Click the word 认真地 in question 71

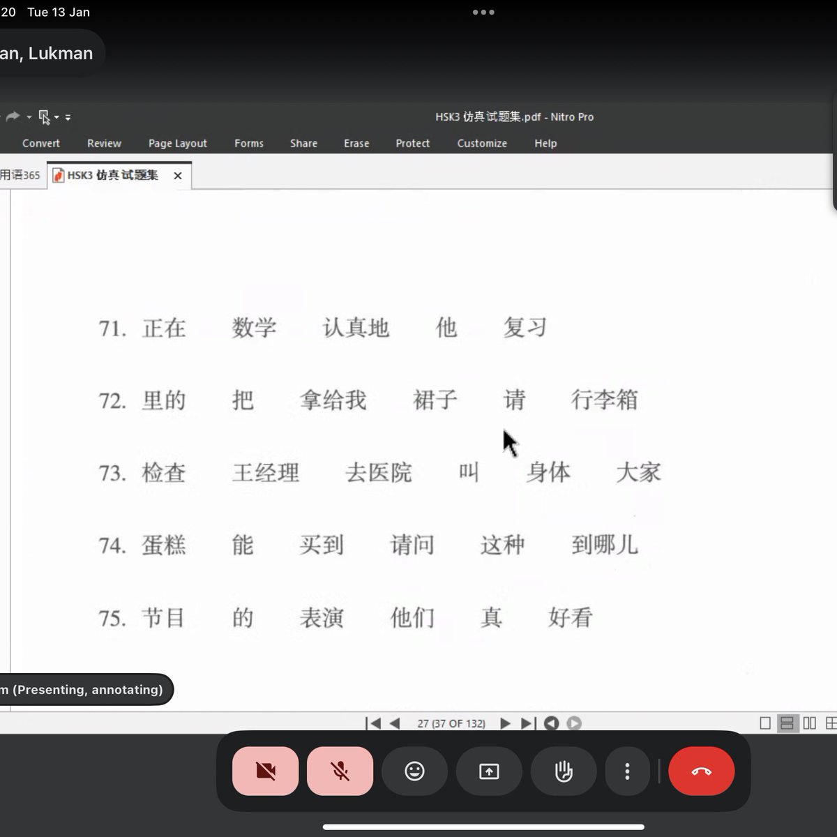pyautogui.click(x=356, y=328)
